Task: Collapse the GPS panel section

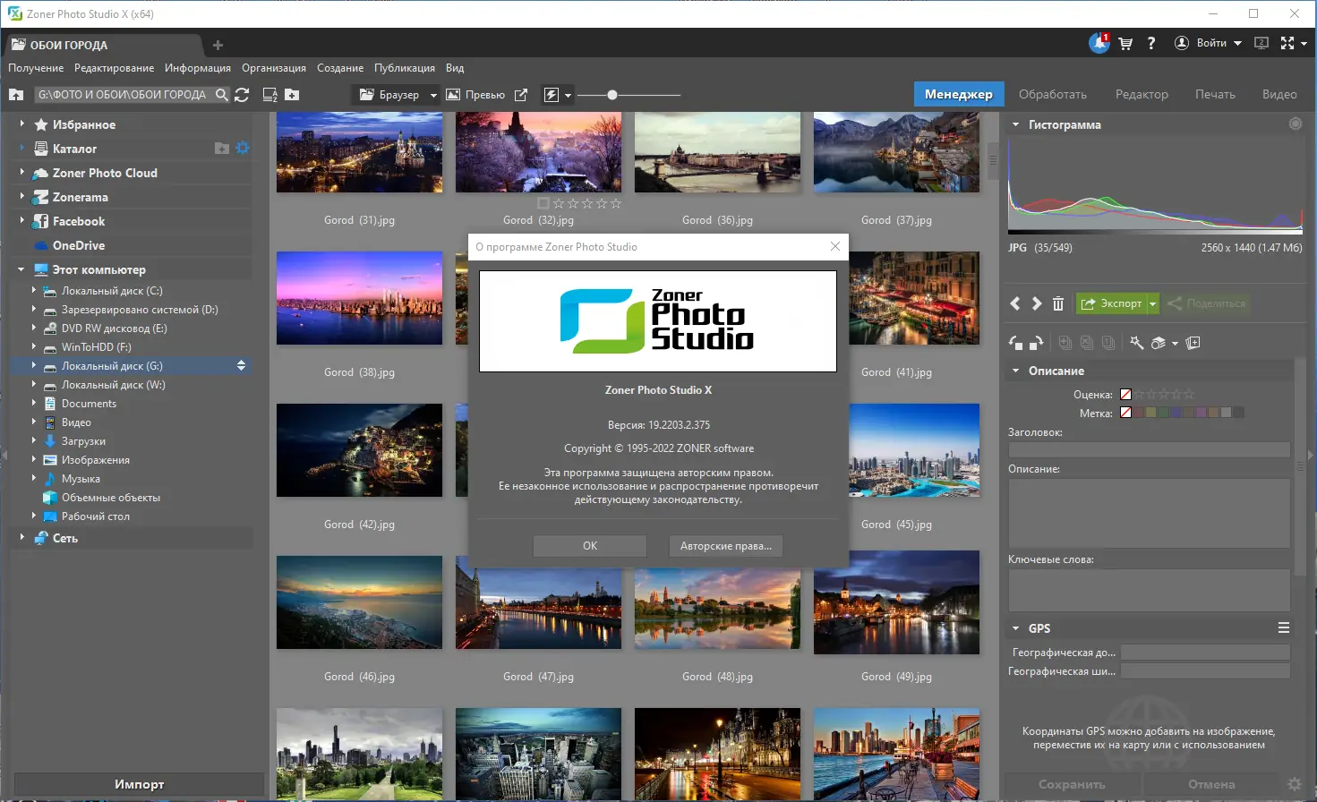Action: pos(1015,628)
